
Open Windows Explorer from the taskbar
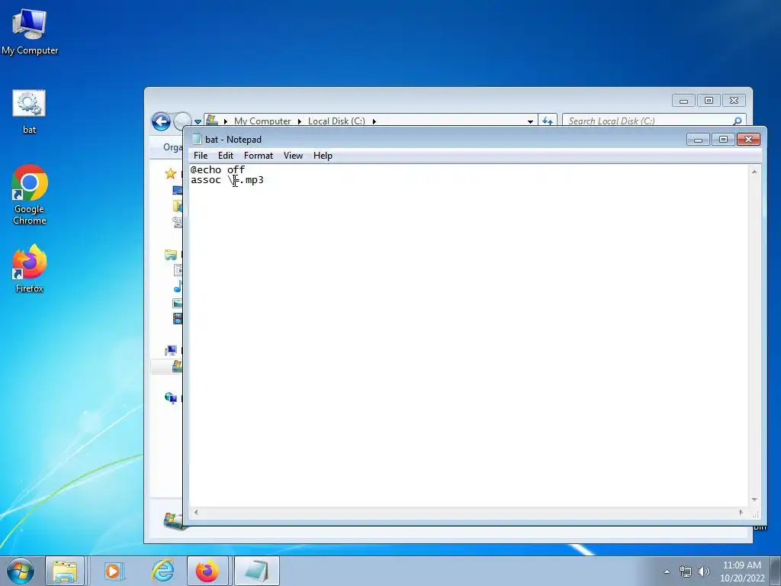[x=65, y=571]
